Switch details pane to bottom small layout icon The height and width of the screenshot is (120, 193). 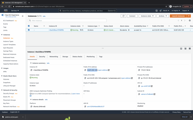181,48
